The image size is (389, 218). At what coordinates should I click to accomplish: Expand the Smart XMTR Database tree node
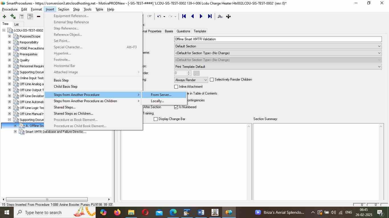15,132
